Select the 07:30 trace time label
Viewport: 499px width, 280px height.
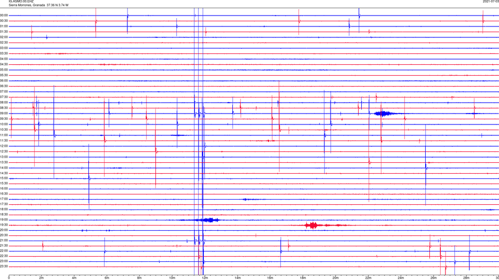[4, 97]
